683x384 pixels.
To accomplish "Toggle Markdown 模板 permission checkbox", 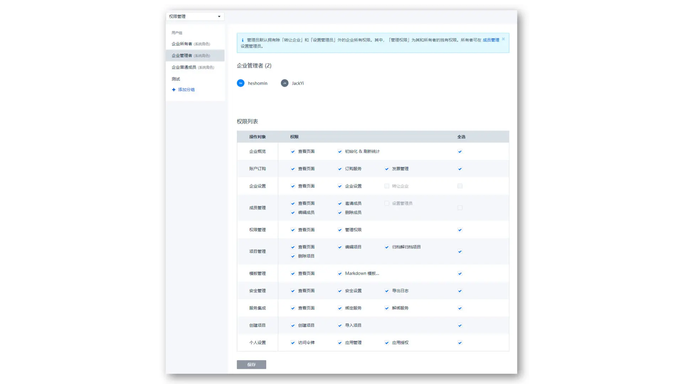I will pos(340,274).
